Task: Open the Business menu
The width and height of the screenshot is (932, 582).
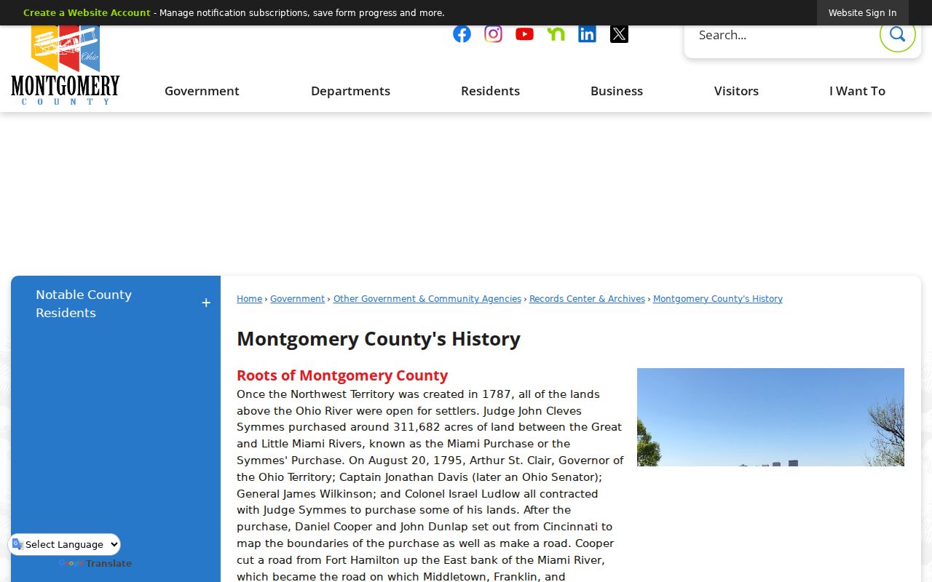Action: click(617, 91)
